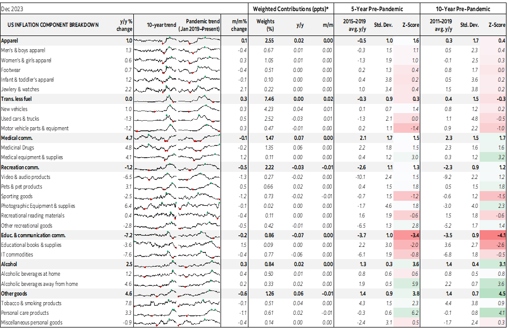Select the Apparel 10-year trend sparkline

(x=155, y=42)
